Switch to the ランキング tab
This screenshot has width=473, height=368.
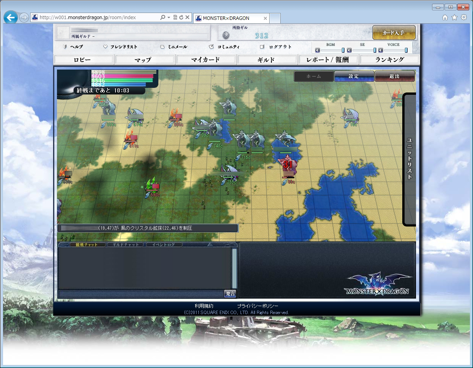389,60
